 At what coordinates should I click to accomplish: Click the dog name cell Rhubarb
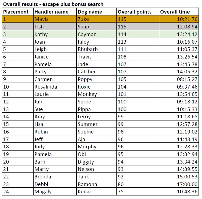tap(97, 49)
